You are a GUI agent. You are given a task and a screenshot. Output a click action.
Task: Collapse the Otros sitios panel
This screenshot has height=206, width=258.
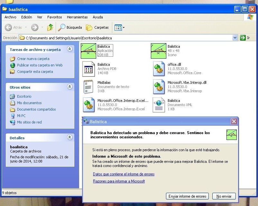[x=69, y=87]
